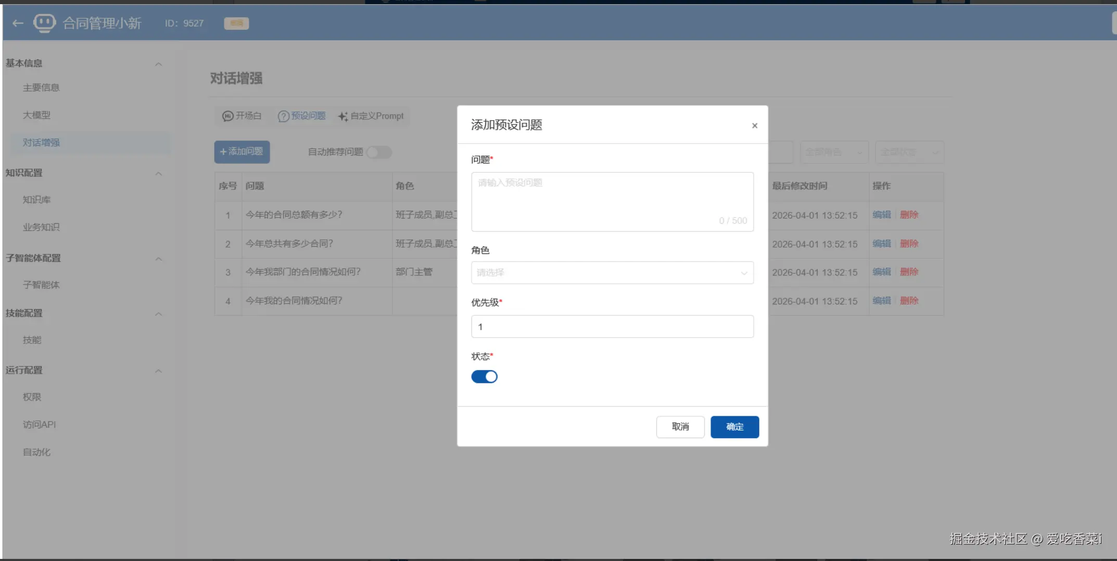Open 权限 in the sidebar
1117x561 pixels.
[x=32, y=397]
